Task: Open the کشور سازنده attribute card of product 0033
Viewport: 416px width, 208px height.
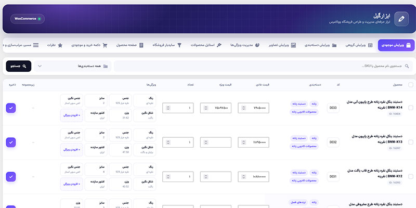Action: pyautogui.click(x=96, y=115)
